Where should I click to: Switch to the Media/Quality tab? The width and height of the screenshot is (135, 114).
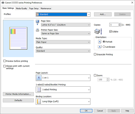click(21, 8)
